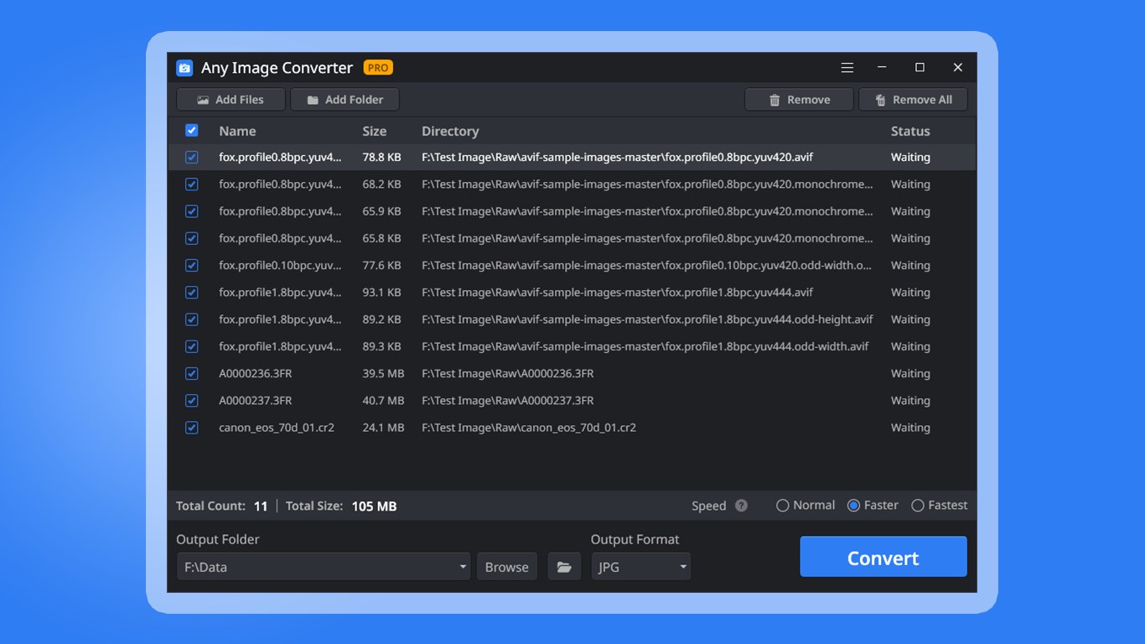The width and height of the screenshot is (1145, 644).
Task: Click Add Files button
Action: point(231,100)
